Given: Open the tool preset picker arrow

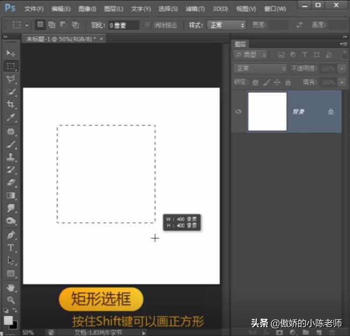Looking at the screenshot, I should (x=27, y=25).
